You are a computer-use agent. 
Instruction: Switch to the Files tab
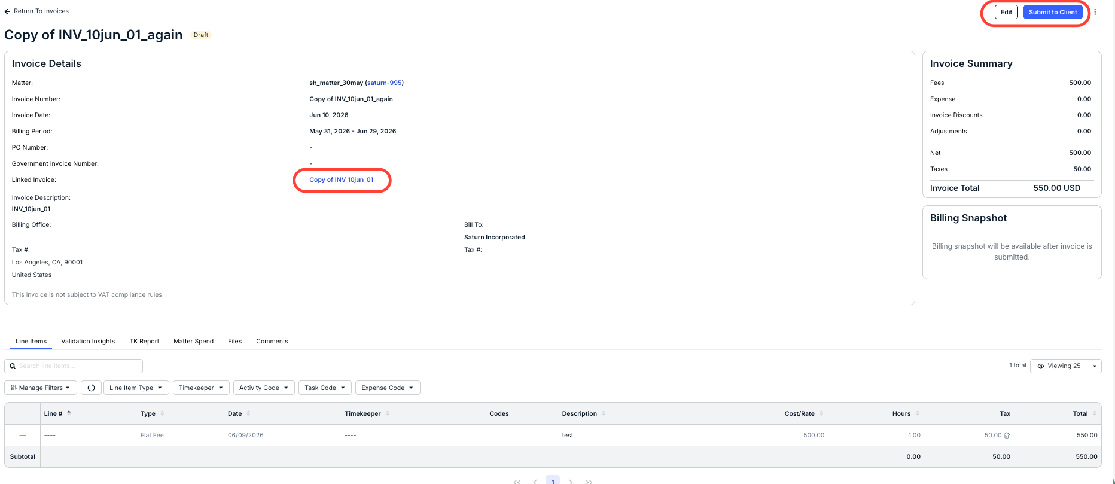(234, 341)
